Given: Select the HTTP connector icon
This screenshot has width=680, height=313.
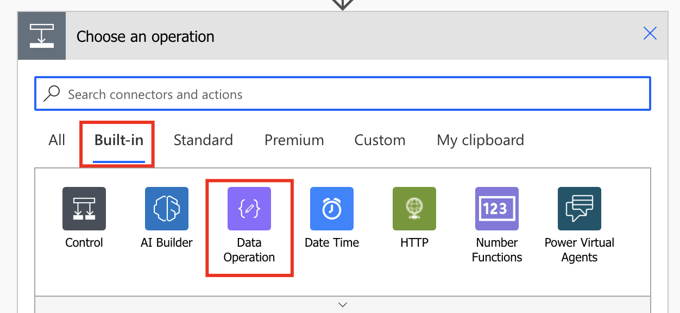Looking at the screenshot, I should [414, 209].
